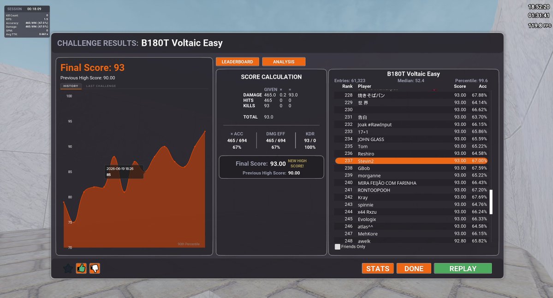Select the HISTORY graph tab
This screenshot has height=298, width=553.
coord(71,86)
